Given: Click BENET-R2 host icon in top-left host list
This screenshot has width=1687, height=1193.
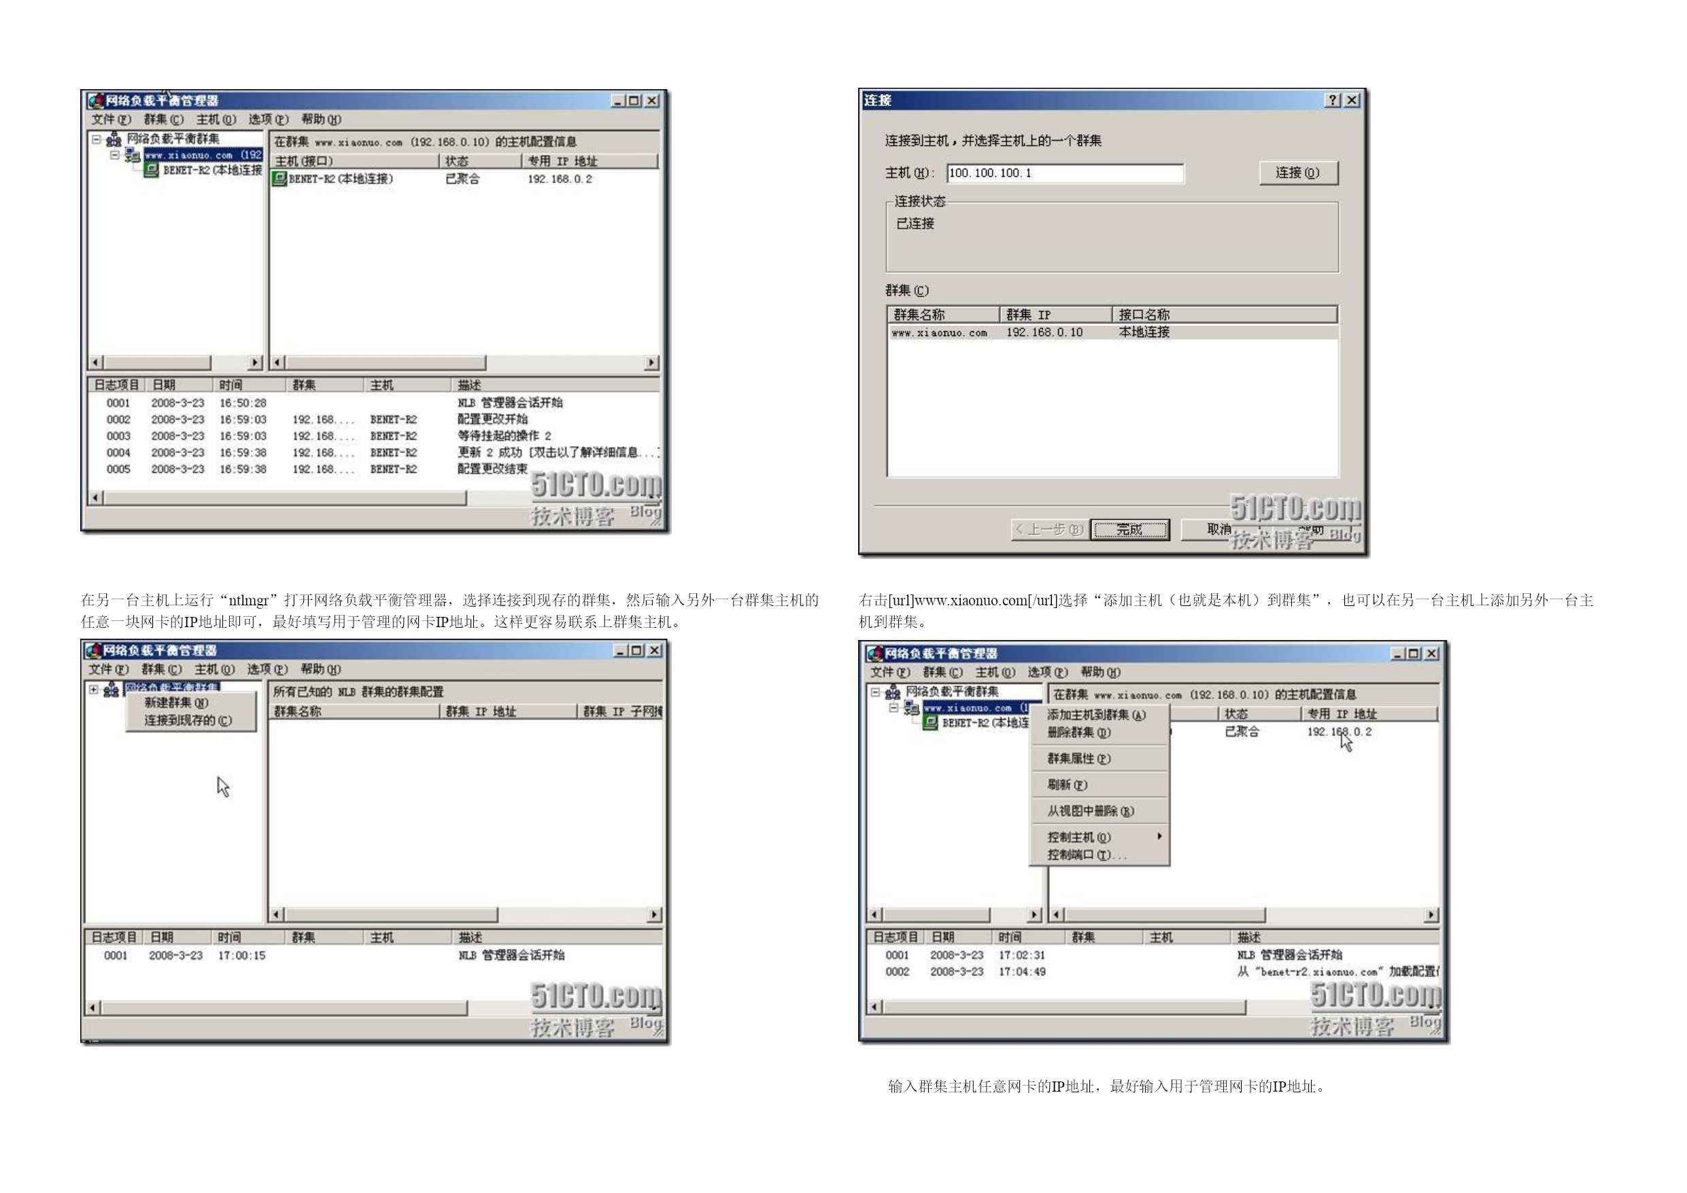Looking at the screenshot, I should point(279,179).
